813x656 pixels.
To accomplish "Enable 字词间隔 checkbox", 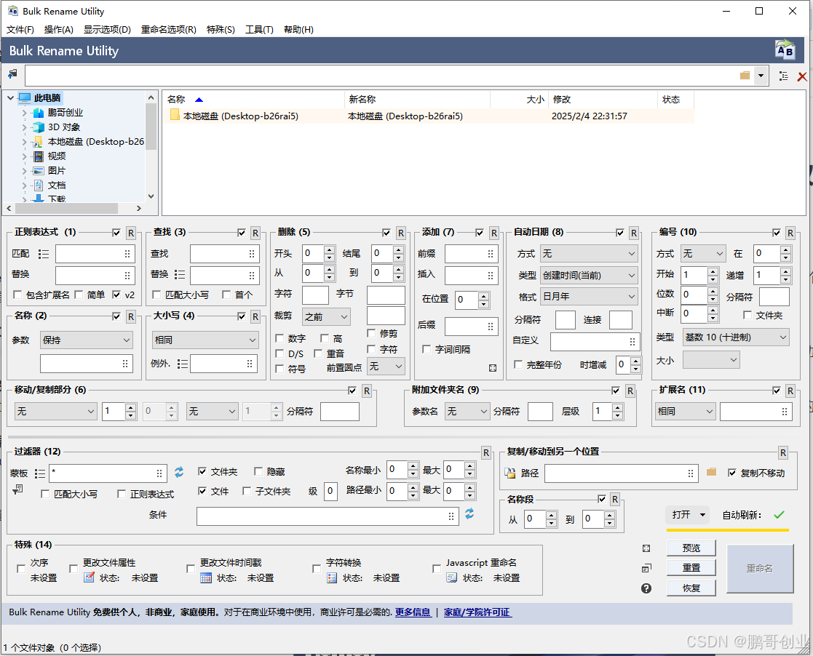I will (x=427, y=349).
